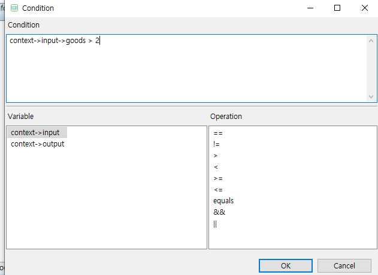Choose the == equality operator
Viewport: 378px width, 275px height.
pyautogui.click(x=218, y=133)
